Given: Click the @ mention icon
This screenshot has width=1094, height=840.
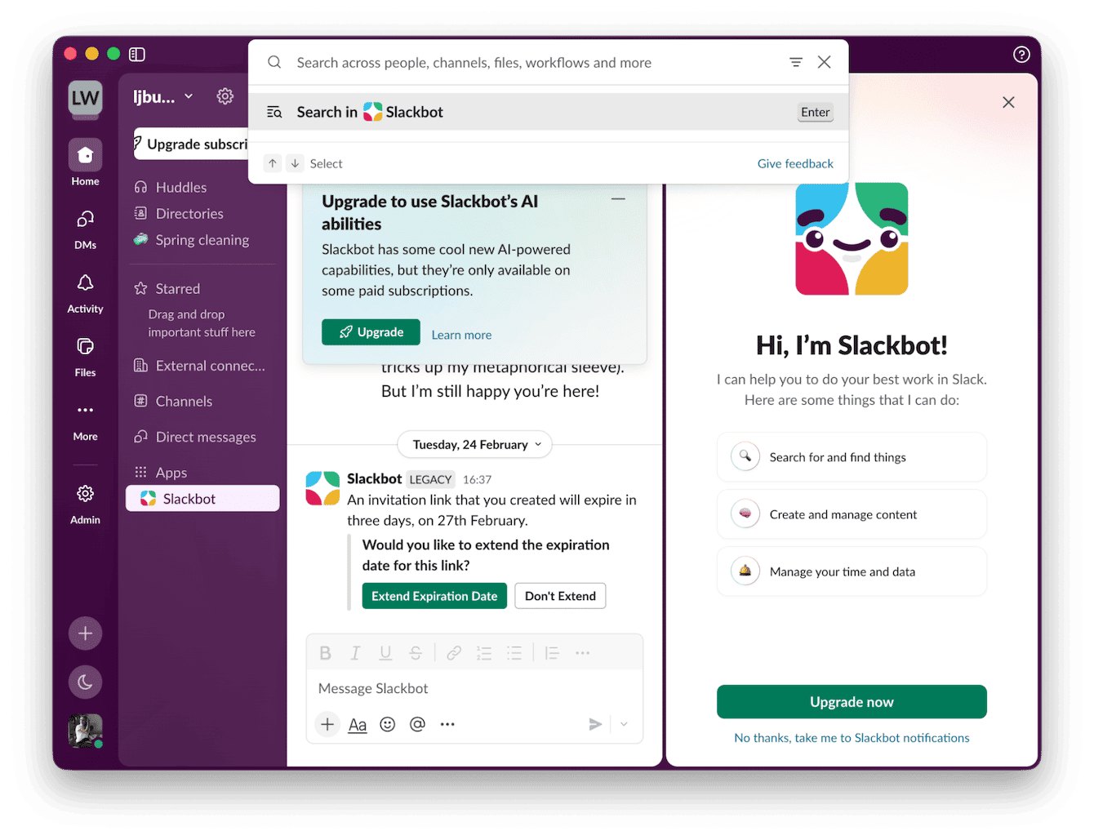Looking at the screenshot, I should click(417, 724).
